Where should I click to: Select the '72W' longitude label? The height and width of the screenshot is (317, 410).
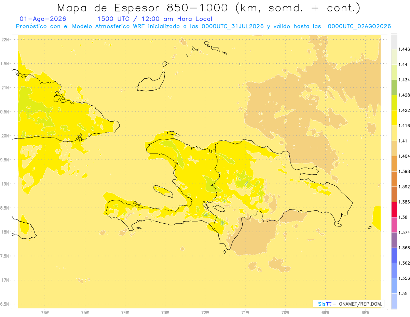point(205,313)
